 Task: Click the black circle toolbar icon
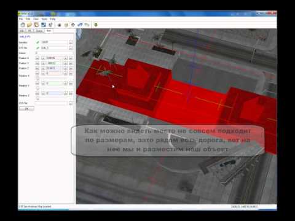60,25
